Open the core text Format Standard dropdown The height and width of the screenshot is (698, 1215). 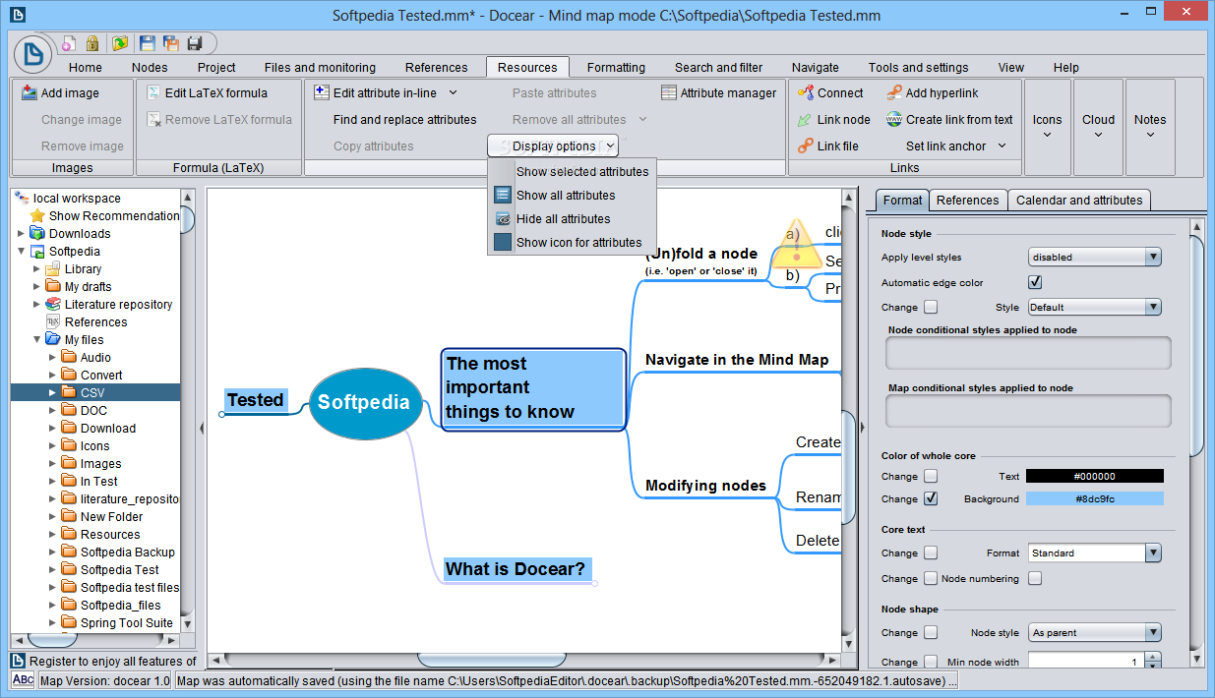(x=1095, y=553)
